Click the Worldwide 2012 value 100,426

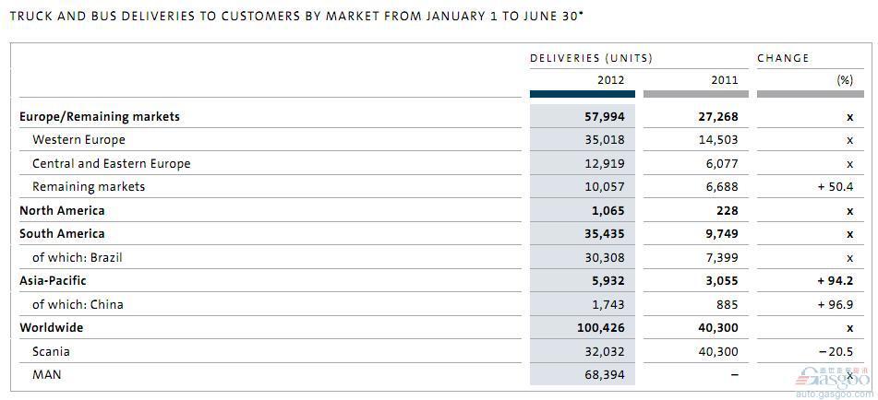pyautogui.click(x=600, y=328)
